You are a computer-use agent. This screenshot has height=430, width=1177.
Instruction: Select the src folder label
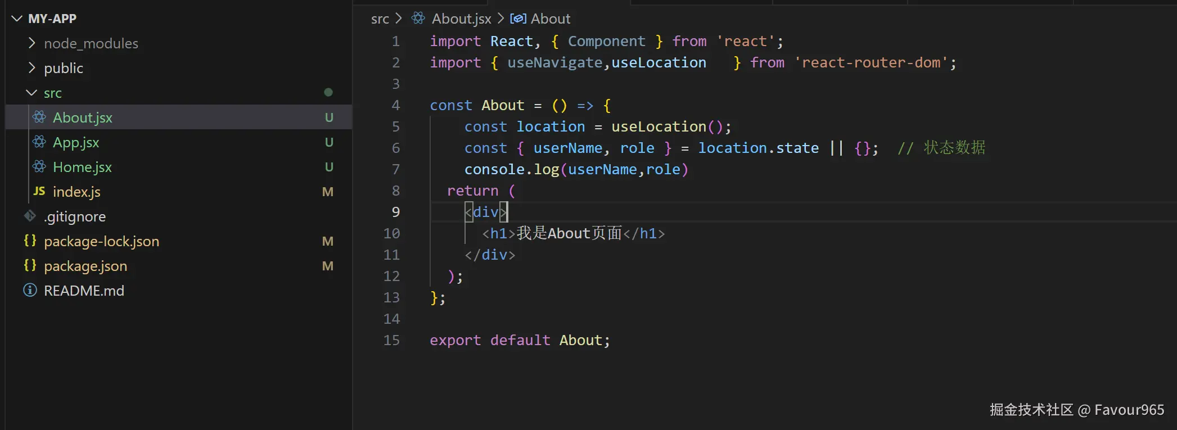click(x=53, y=93)
